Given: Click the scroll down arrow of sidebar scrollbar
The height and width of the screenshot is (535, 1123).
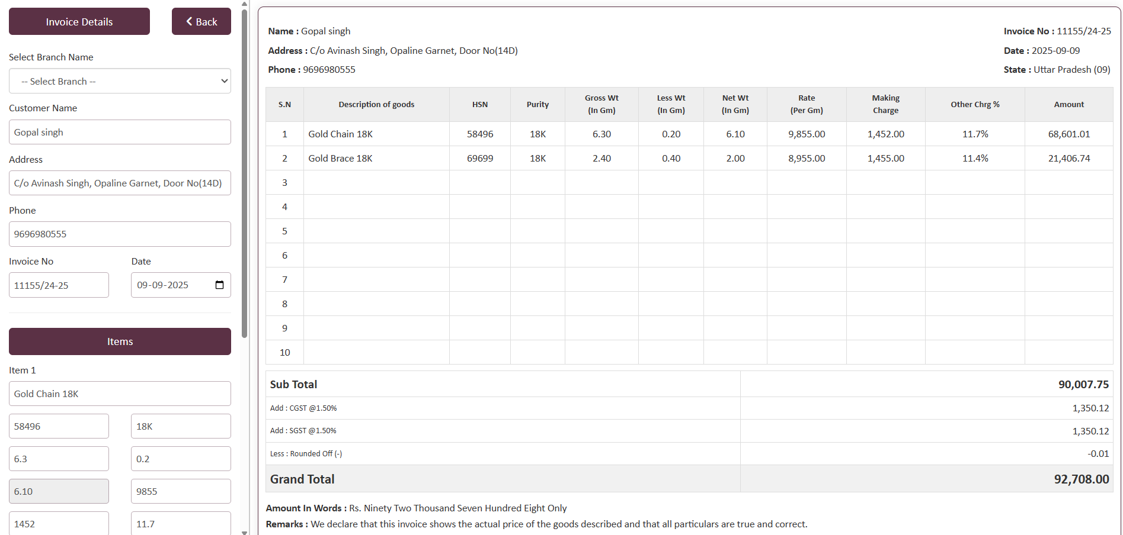Looking at the screenshot, I should (x=244, y=531).
